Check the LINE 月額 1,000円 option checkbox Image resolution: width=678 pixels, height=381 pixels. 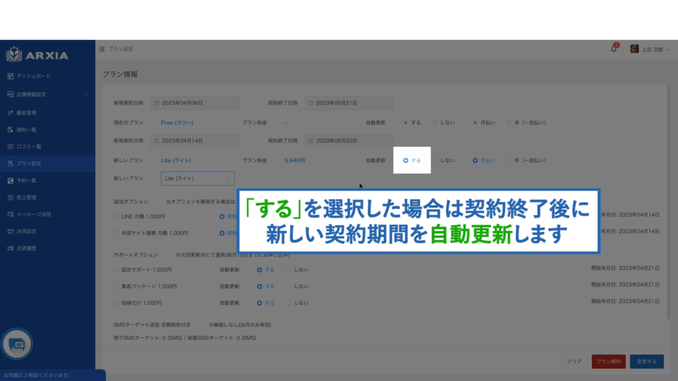point(117,216)
